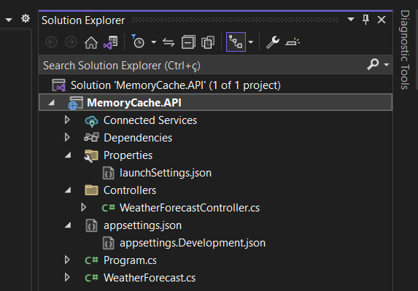418x291 pixels.
Task: Collapse the Controllers folder
Action: [69, 190]
